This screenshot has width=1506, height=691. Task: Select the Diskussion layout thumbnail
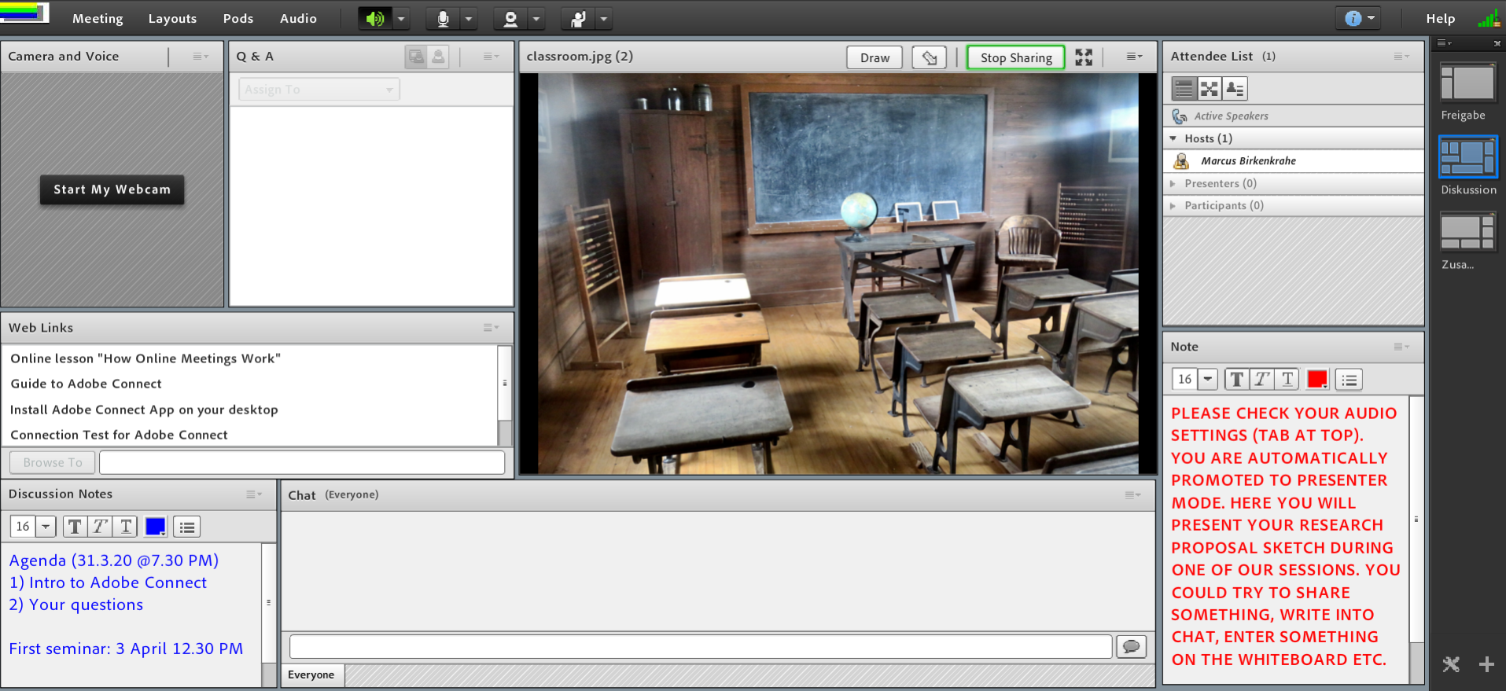pyautogui.click(x=1468, y=157)
